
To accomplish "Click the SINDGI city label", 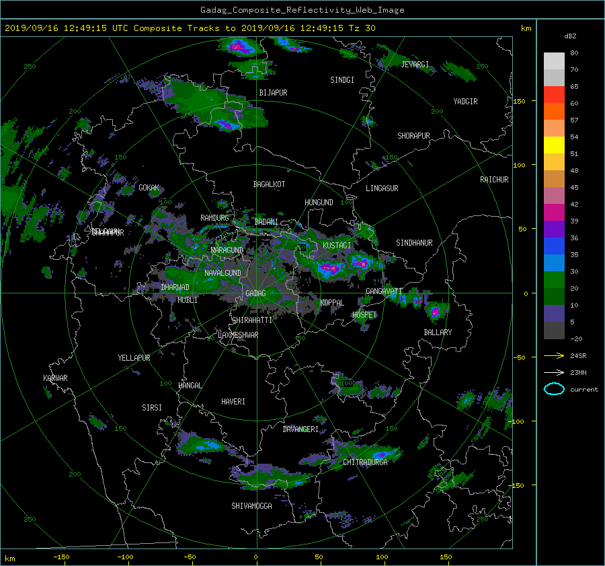I will coord(342,80).
